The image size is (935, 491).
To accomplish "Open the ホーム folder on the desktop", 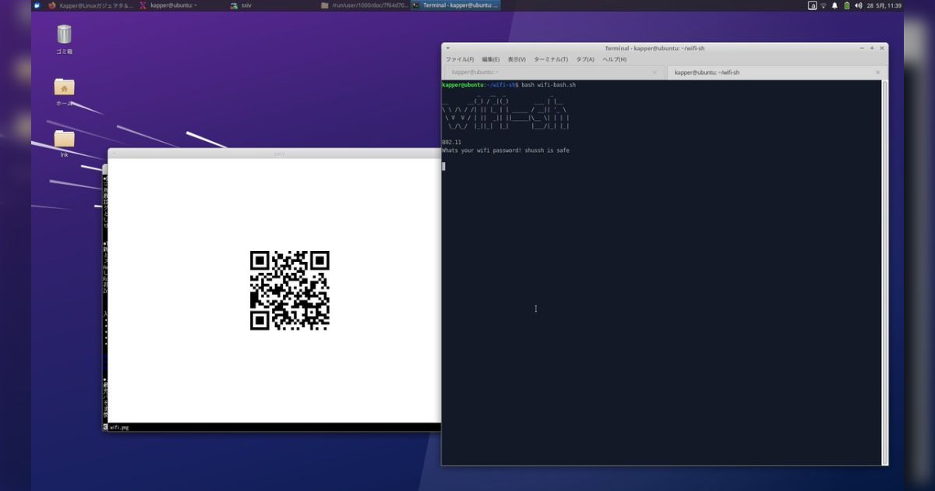I will [63, 90].
